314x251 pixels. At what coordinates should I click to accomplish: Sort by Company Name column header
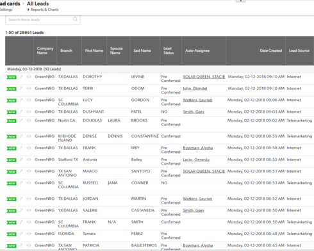pos(45,51)
